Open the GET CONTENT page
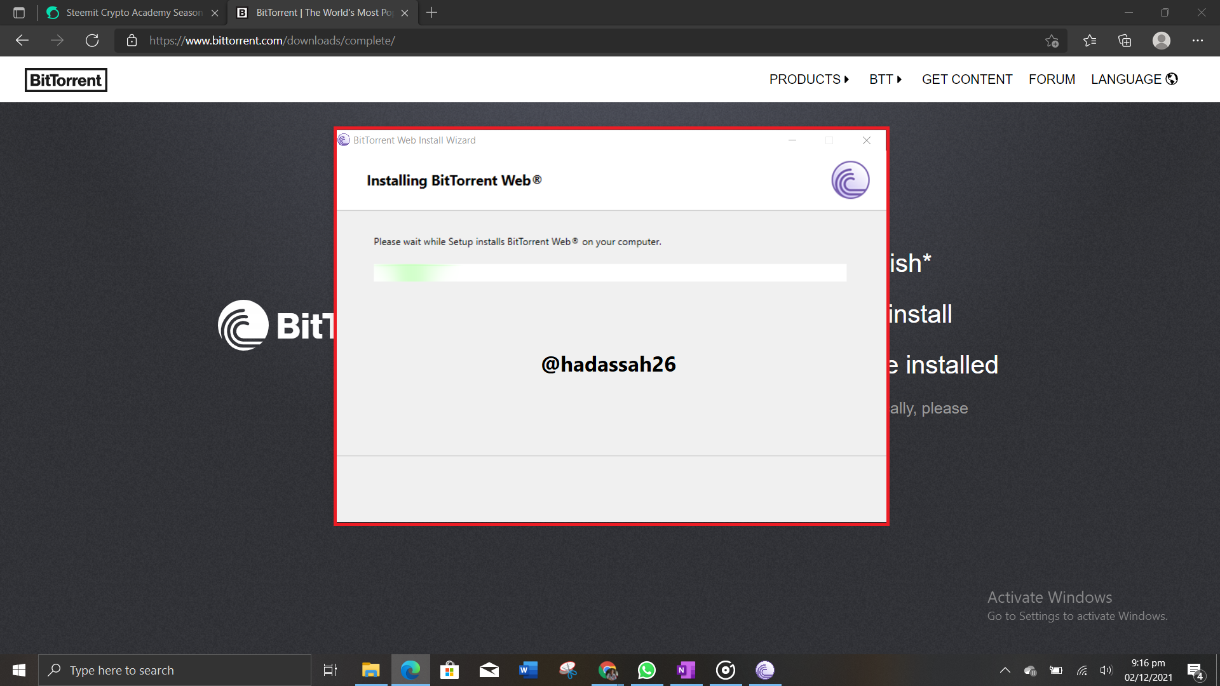 [x=966, y=79]
